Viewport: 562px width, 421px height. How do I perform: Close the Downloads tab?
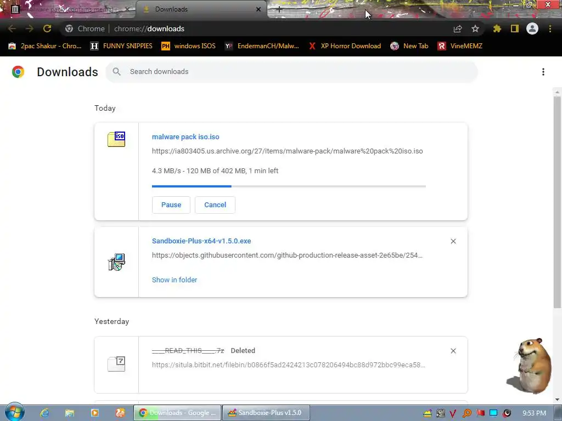click(x=258, y=10)
